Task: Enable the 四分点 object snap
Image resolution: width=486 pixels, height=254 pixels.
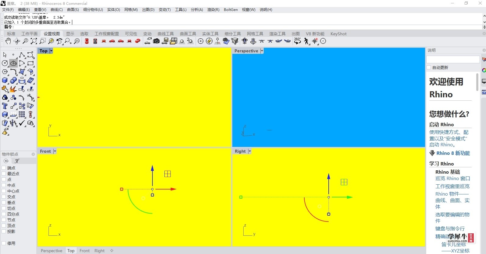Action: [4, 214]
